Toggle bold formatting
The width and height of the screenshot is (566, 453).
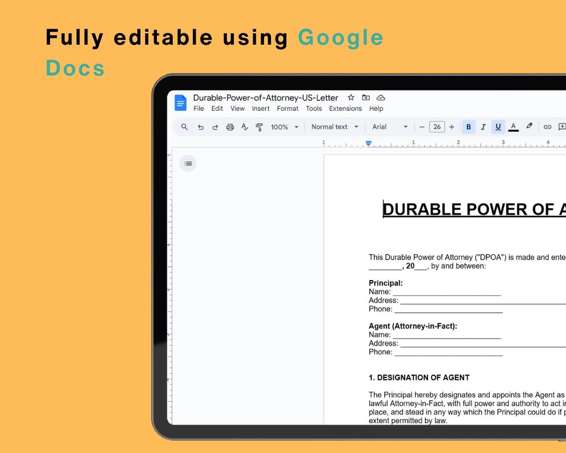click(469, 127)
